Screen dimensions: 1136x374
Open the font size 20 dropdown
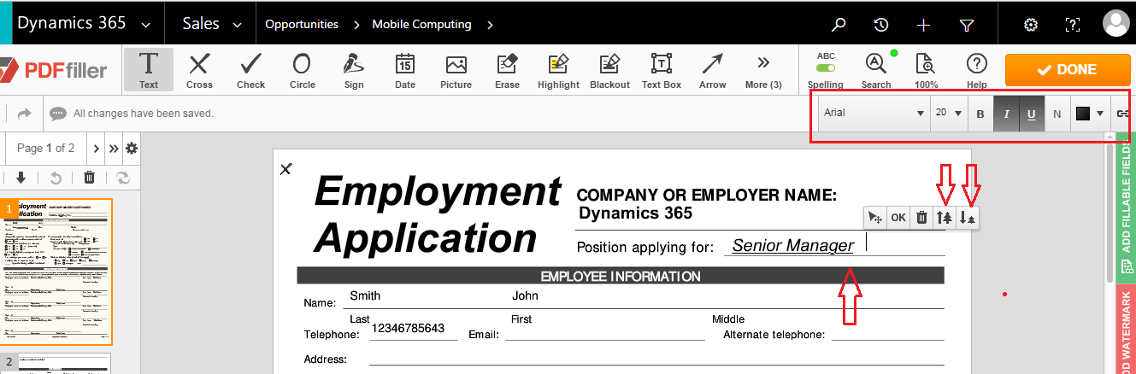(x=949, y=114)
